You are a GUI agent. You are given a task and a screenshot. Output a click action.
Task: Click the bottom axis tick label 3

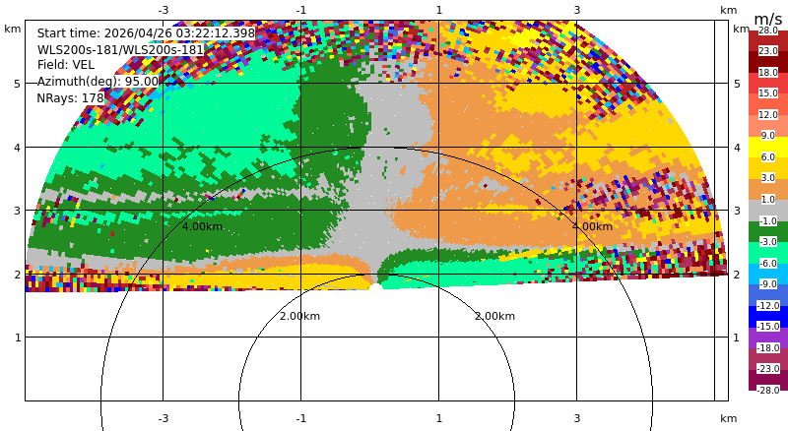[x=577, y=418]
